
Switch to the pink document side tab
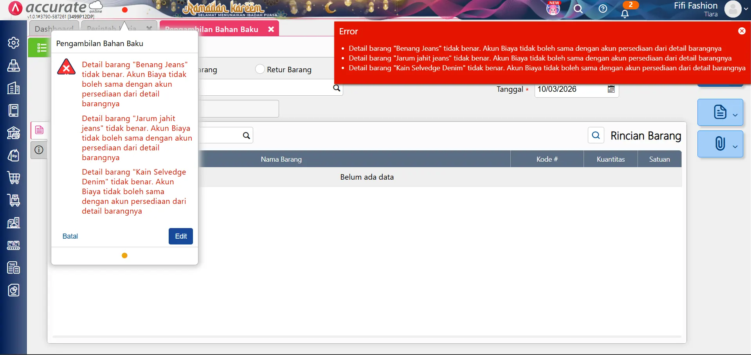(x=39, y=130)
